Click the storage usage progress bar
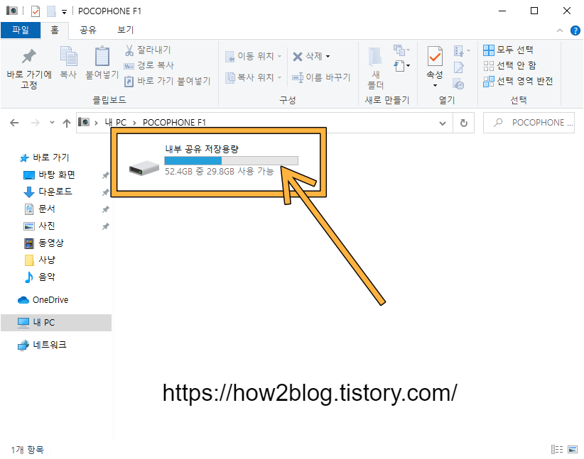 point(231,161)
